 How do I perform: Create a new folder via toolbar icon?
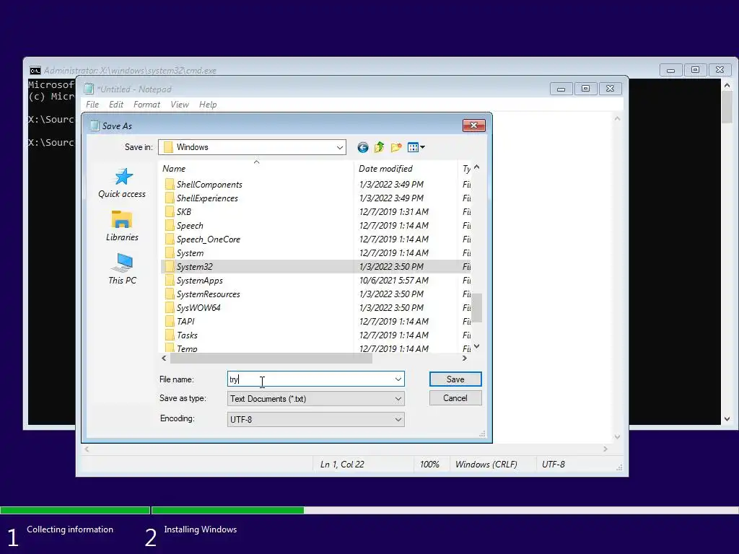click(396, 147)
